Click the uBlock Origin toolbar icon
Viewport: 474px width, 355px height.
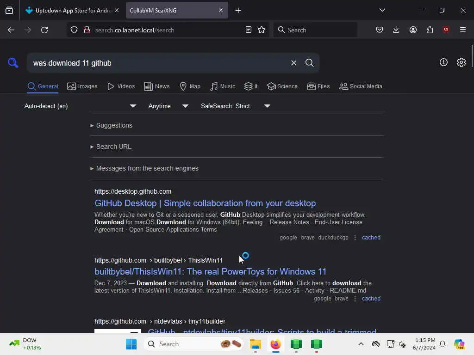pos(446,30)
